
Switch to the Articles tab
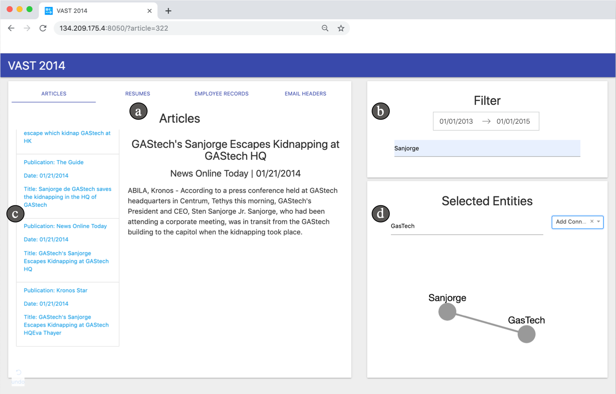click(54, 94)
